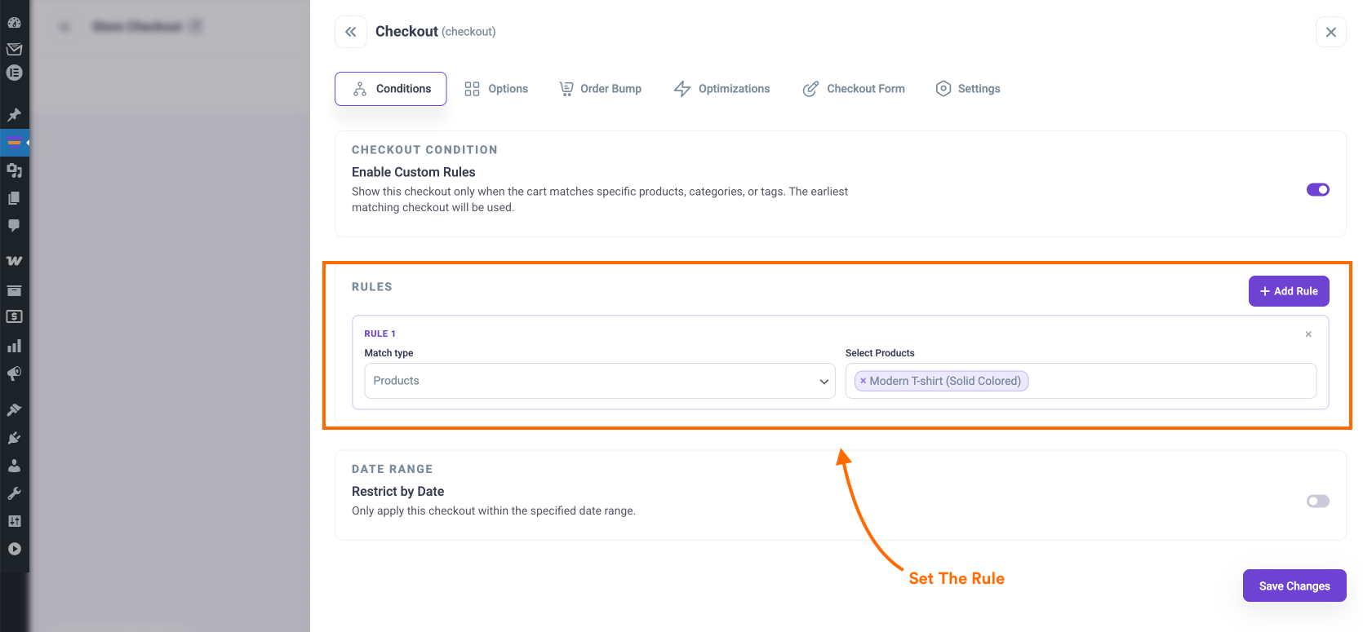Open the Plugins plug sidebar icon
This screenshot has height=632, width=1363.
[14, 438]
